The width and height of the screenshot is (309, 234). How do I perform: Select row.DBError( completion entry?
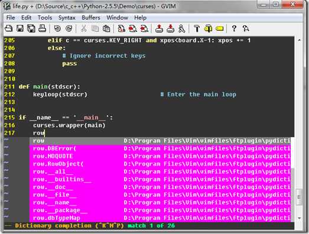coord(160,148)
